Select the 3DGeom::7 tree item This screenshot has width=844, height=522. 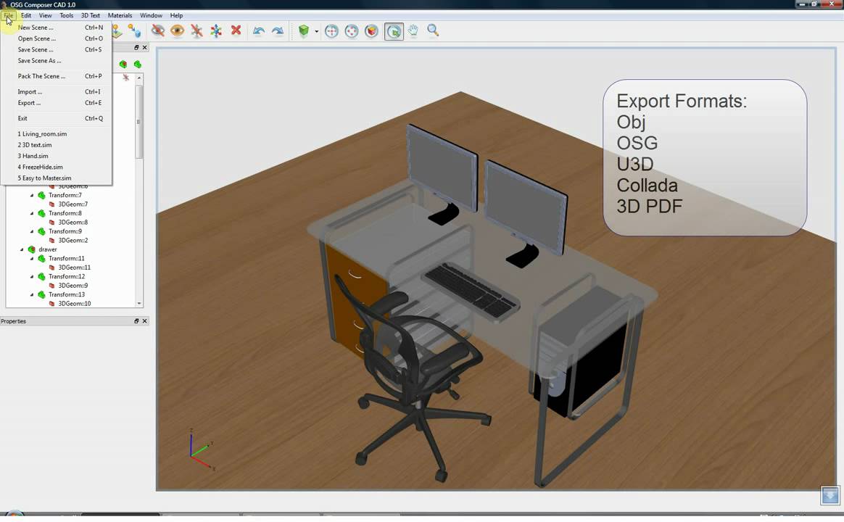73,204
